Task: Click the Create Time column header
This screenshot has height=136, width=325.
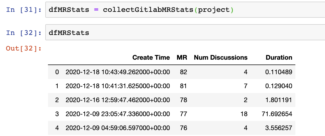Action: (151, 58)
